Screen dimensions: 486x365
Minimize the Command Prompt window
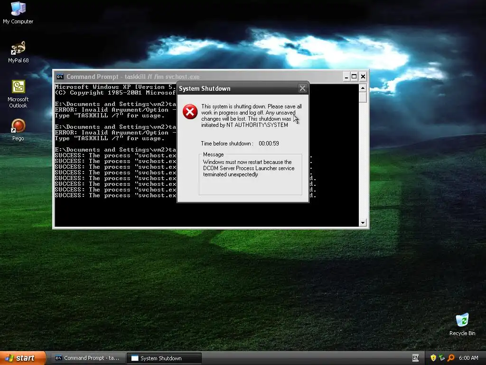(346, 77)
